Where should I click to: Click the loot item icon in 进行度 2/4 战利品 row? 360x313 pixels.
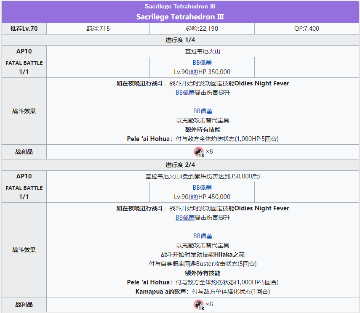click(199, 305)
